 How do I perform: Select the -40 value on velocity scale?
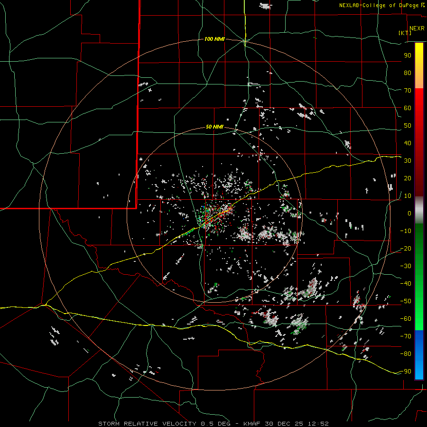406,284
